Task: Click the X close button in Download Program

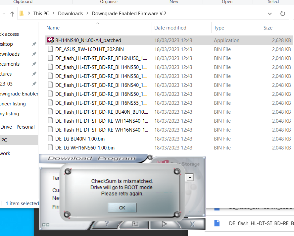Action: pyautogui.click(x=192, y=224)
